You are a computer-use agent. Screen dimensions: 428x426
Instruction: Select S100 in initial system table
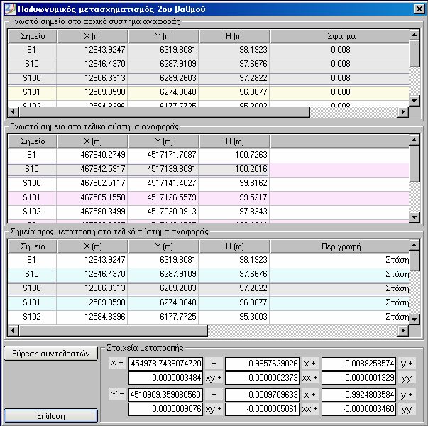(32, 78)
